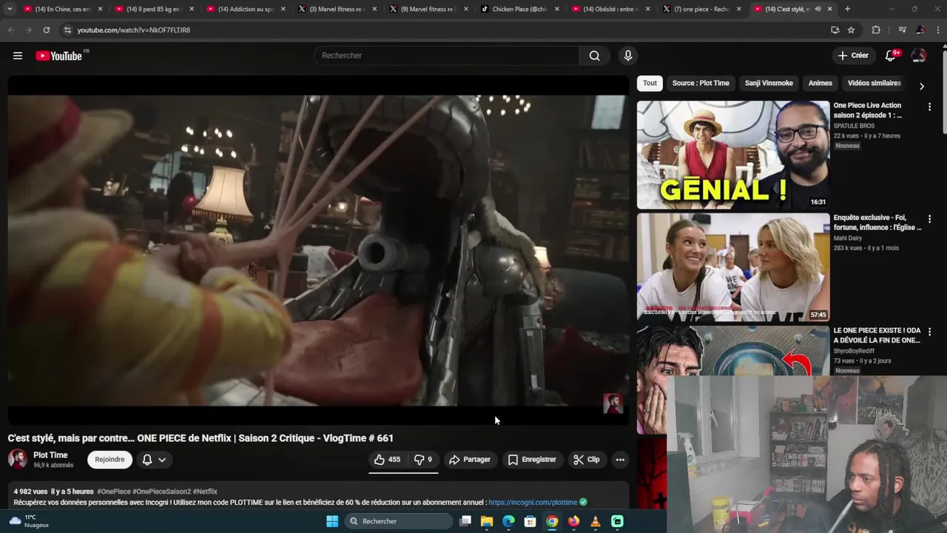The height and width of the screenshot is (533, 947).
Task: Open Firefox from the taskbar
Action: click(x=573, y=521)
